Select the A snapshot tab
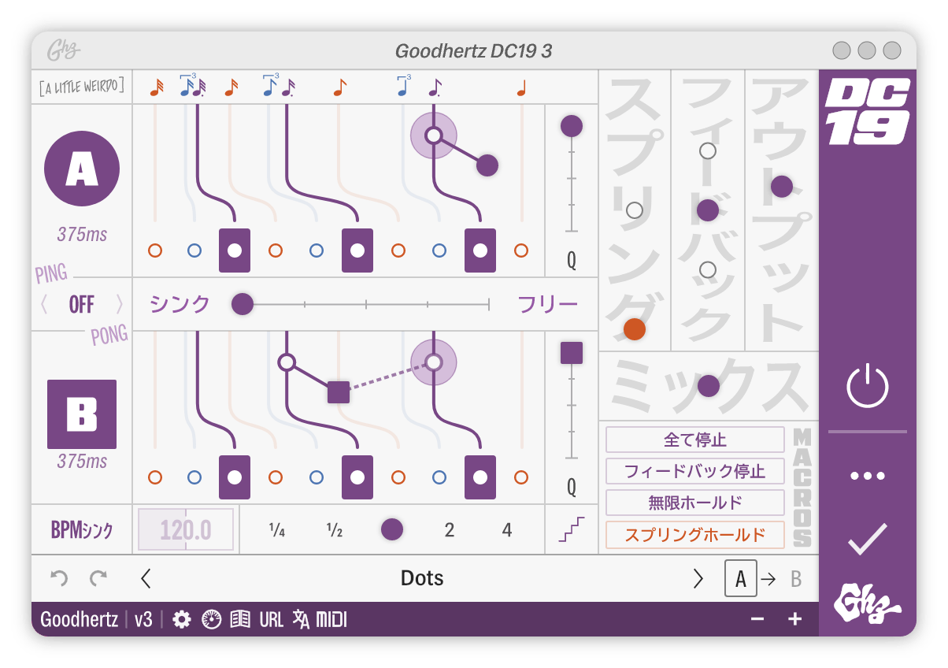 pyautogui.click(x=740, y=578)
